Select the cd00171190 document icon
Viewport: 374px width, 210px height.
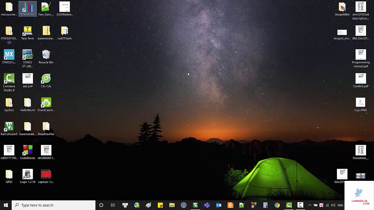[9, 153]
